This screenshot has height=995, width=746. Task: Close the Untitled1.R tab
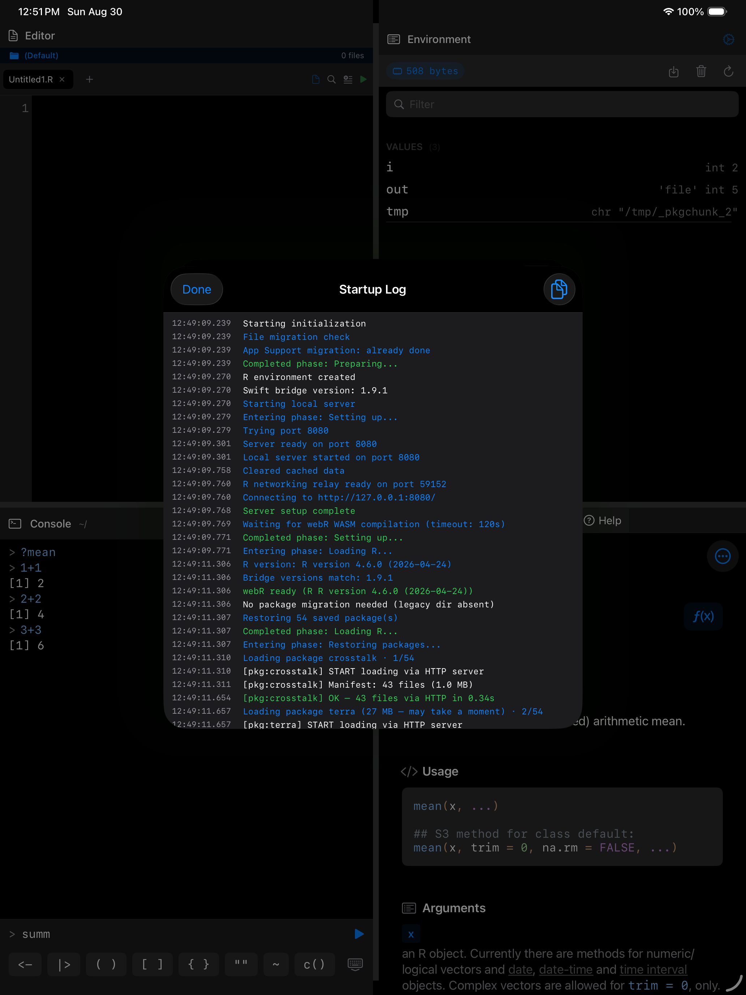[62, 79]
